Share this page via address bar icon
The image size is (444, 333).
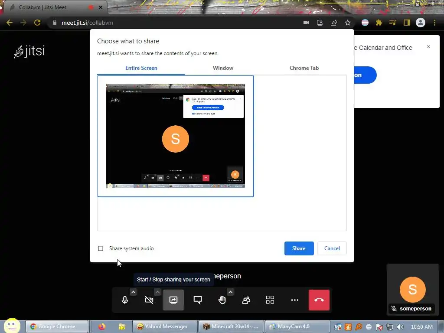tap(334, 23)
